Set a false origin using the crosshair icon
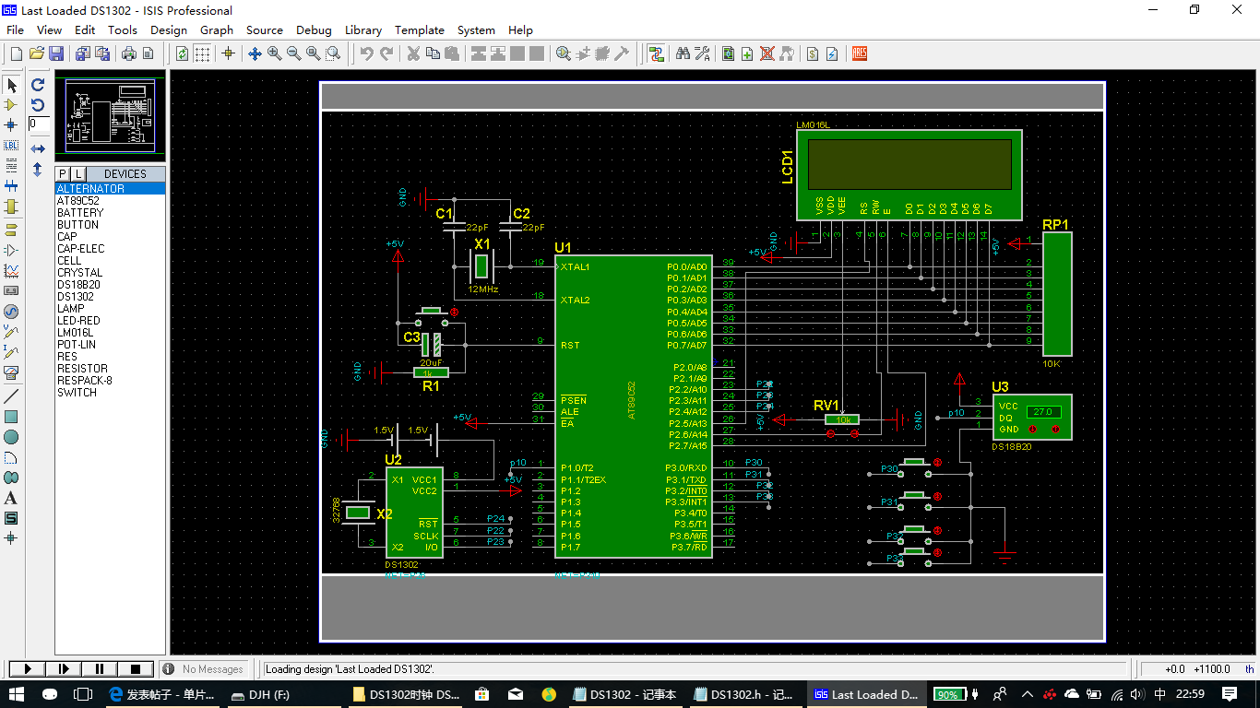 point(229,53)
